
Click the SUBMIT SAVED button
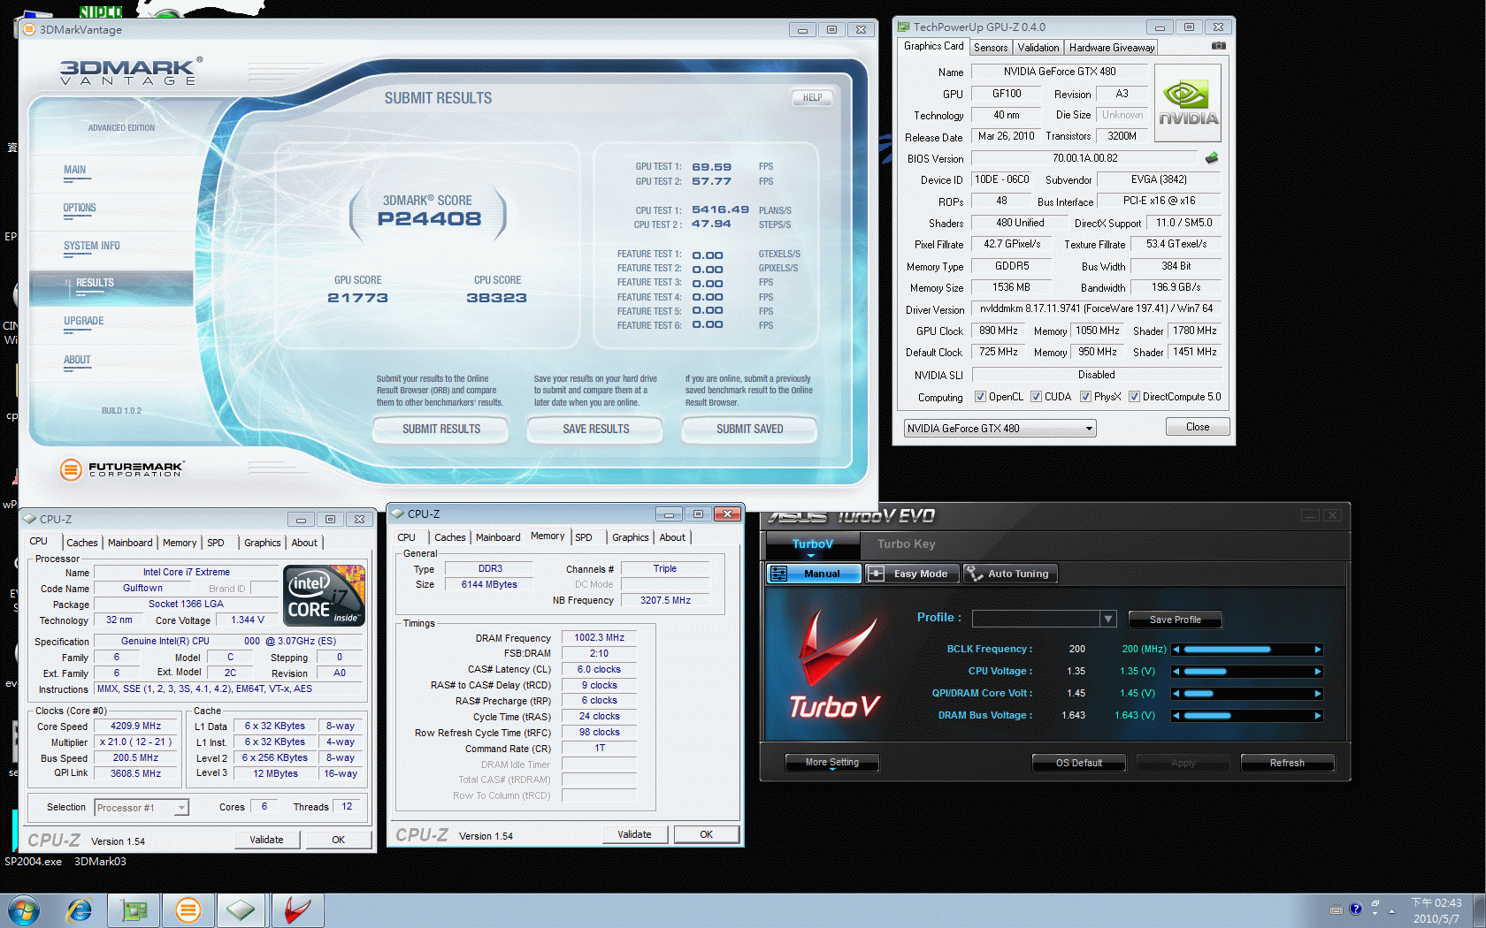click(749, 430)
